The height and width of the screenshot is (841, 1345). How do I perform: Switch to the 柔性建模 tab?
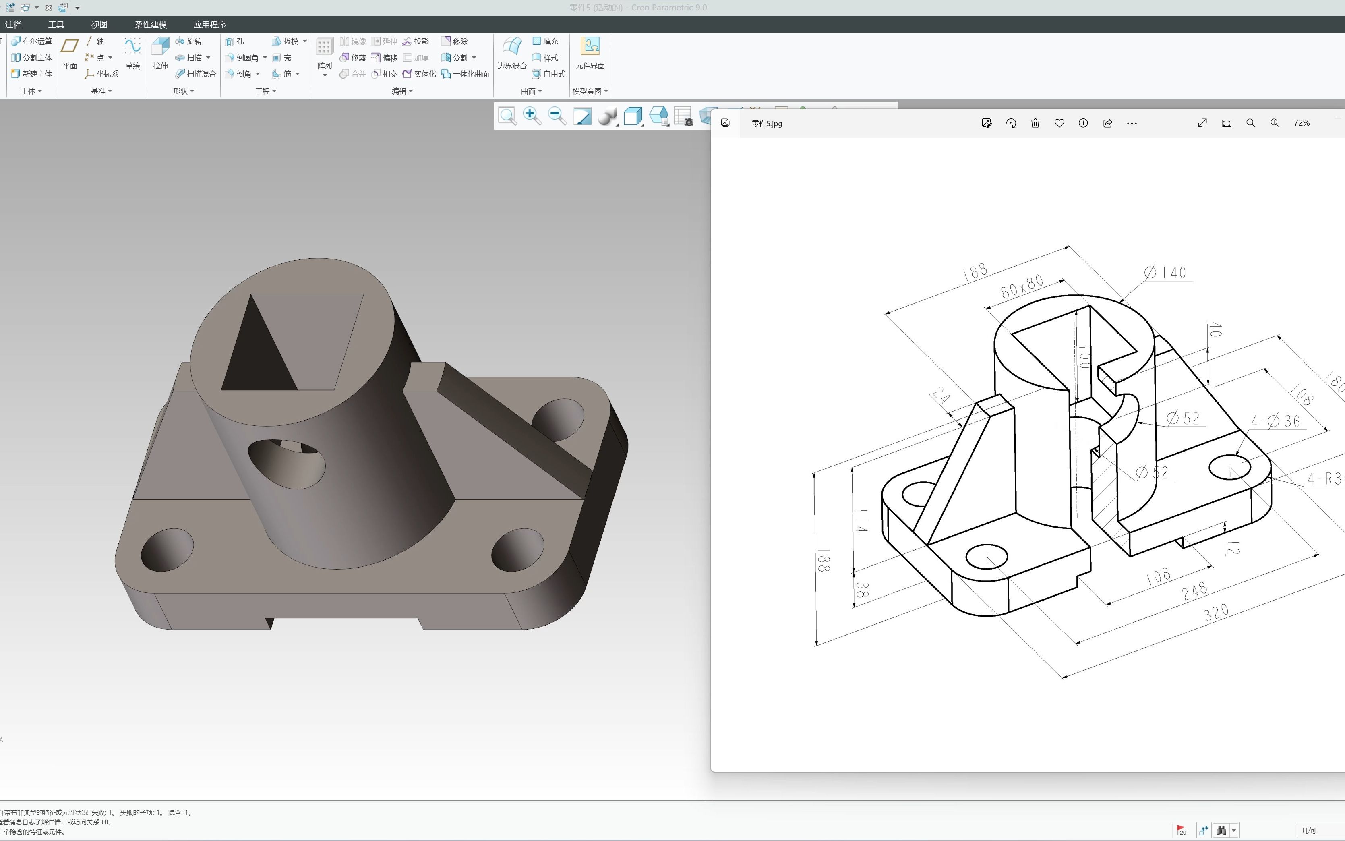coord(150,25)
